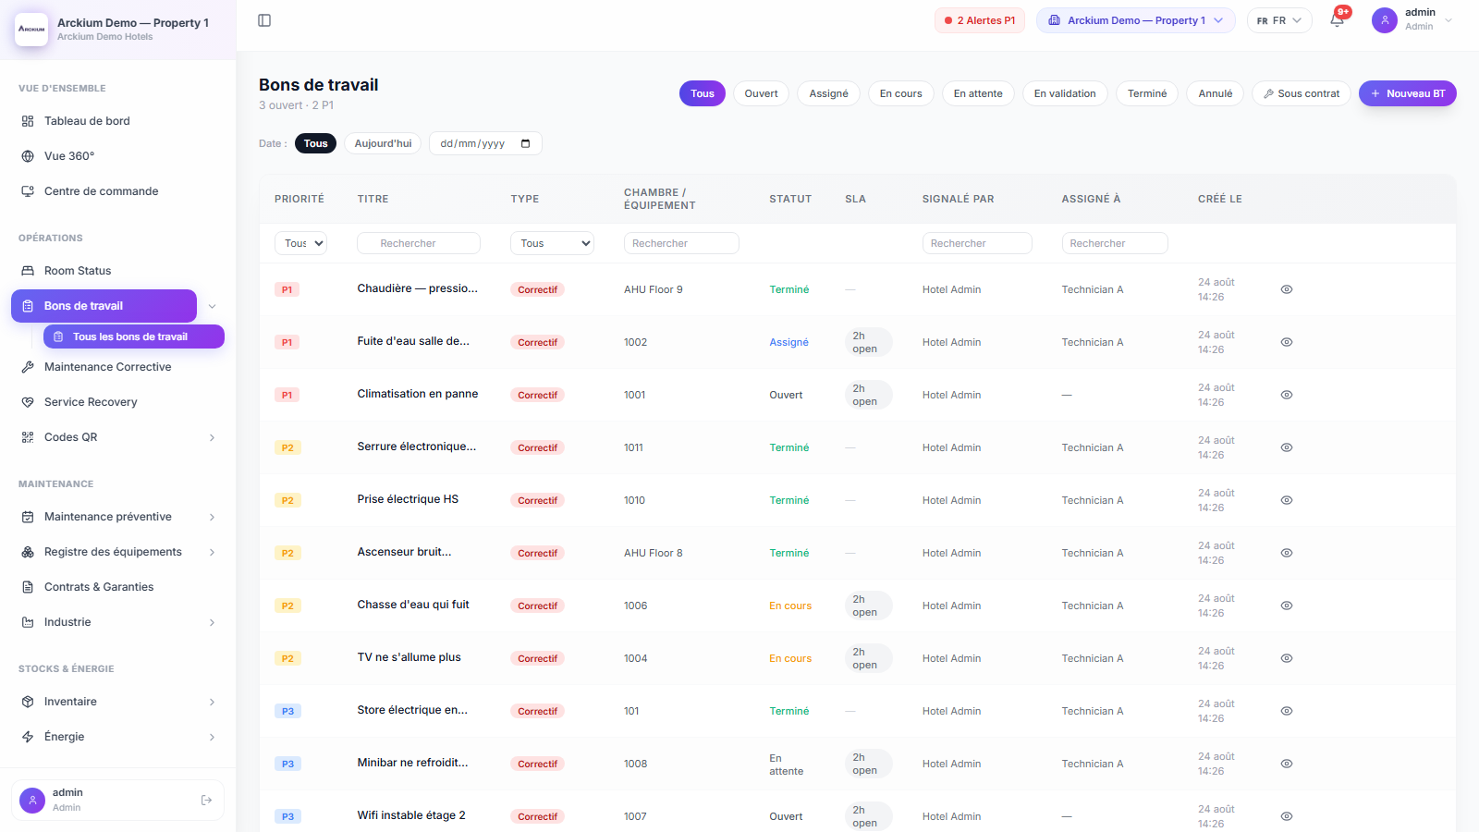Click the Chasse d'eau qui fuit title
The height and width of the screenshot is (832, 1479).
(x=413, y=605)
